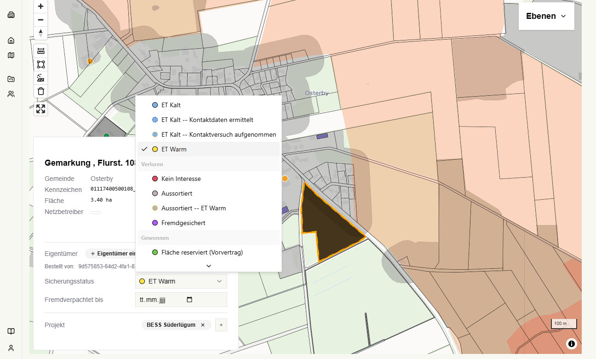The width and height of the screenshot is (596, 359).
Task: Show map attribution info icon
Action: click(x=572, y=344)
